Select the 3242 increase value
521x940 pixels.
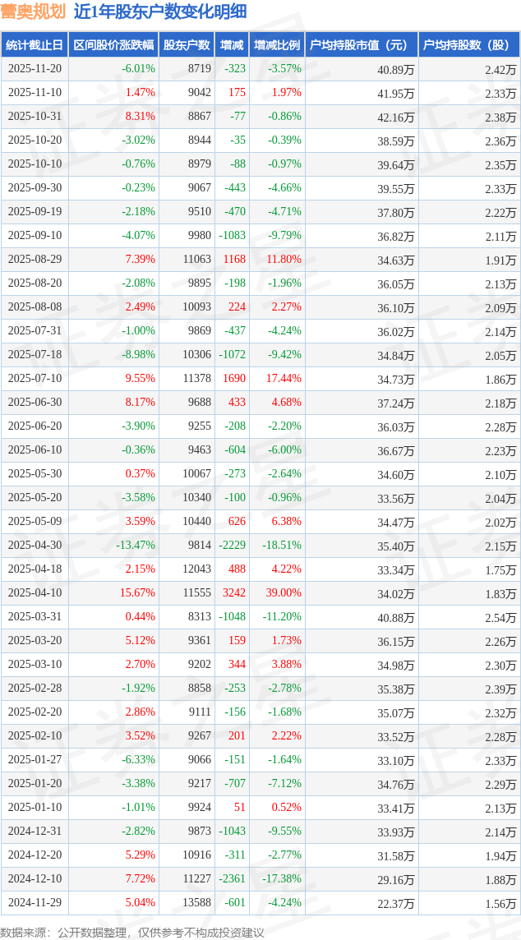(x=233, y=593)
